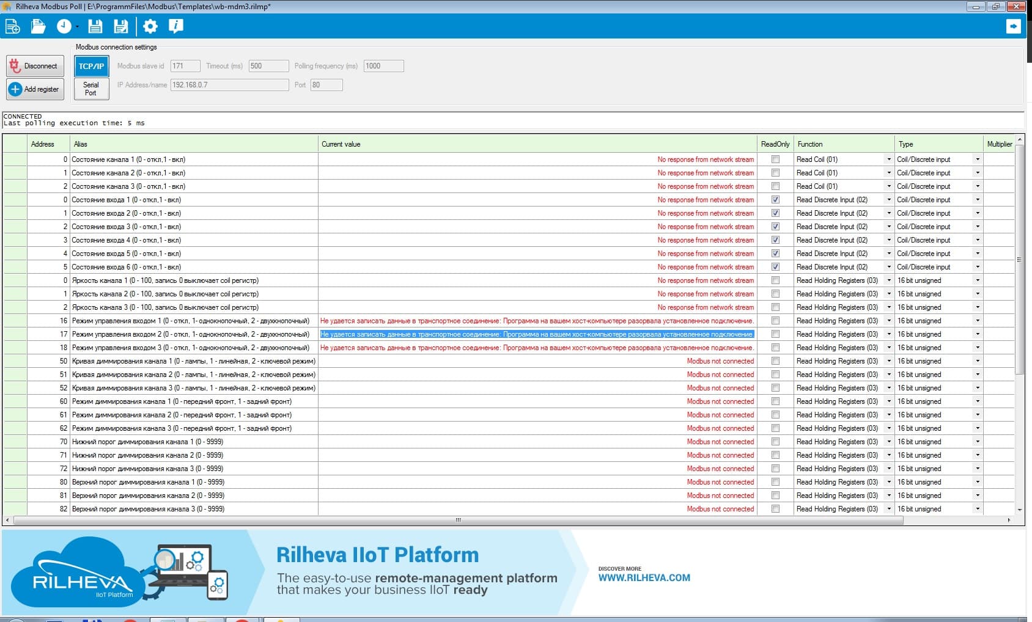The image size is (1032, 622).
Task: Click the Polling frequency field
Action: point(383,66)
